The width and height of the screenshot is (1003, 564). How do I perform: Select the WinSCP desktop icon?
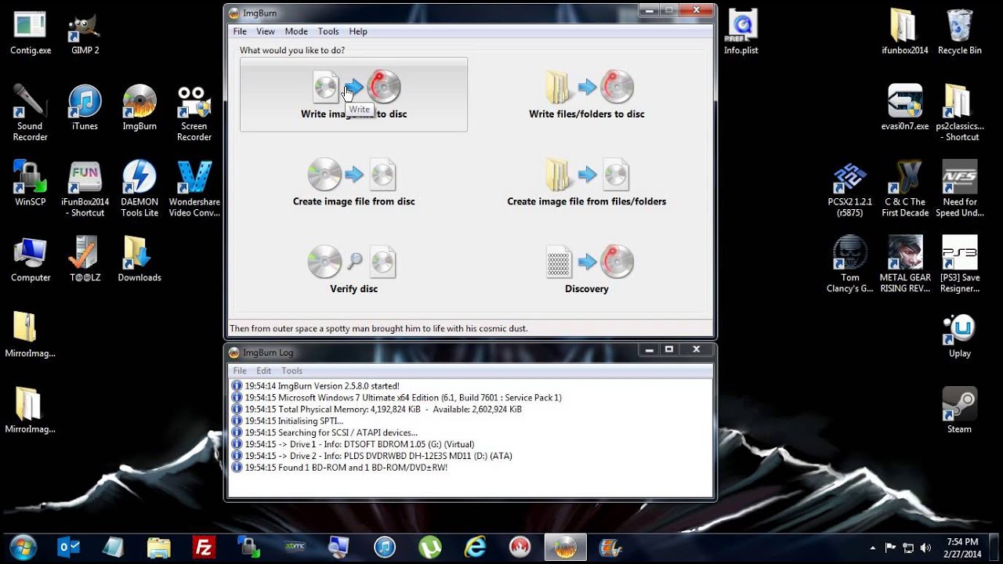(x=31, y=183)
